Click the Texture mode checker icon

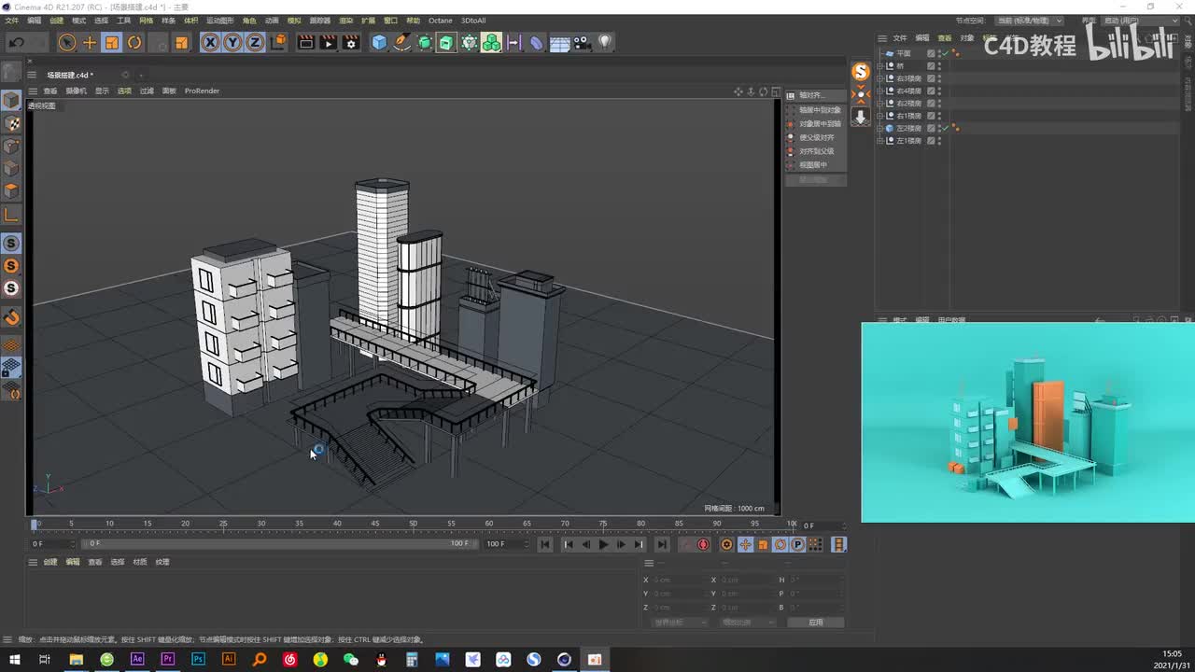click(11, 123)
